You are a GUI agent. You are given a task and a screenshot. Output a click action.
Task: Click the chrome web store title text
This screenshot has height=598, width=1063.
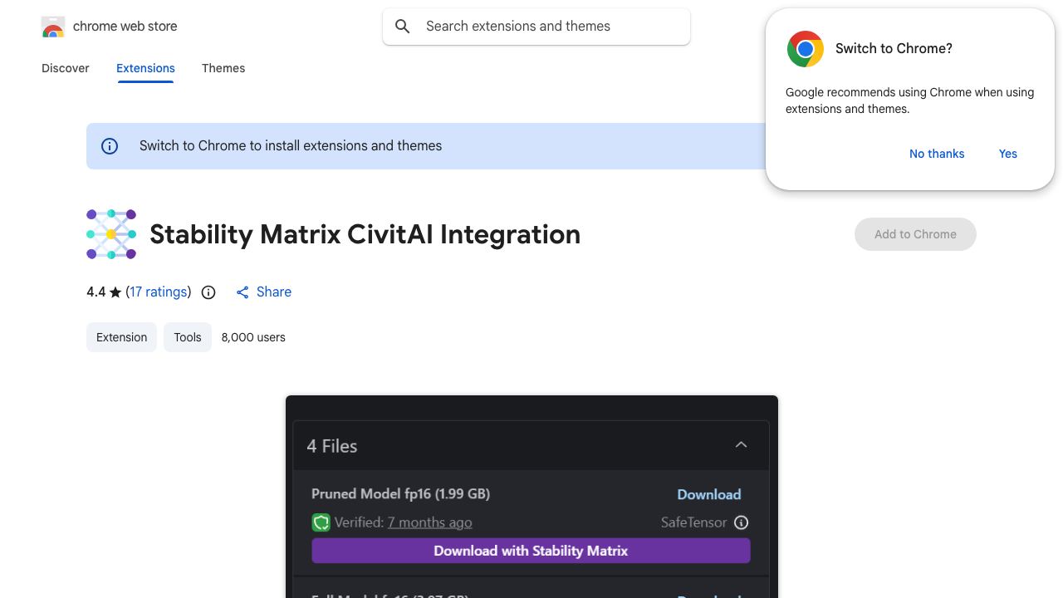(125, 27)
